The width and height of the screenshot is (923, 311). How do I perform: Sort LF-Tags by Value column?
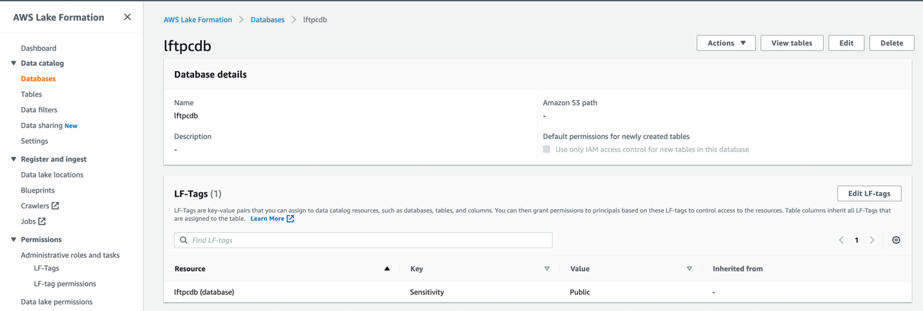click(x=690, y=268)
